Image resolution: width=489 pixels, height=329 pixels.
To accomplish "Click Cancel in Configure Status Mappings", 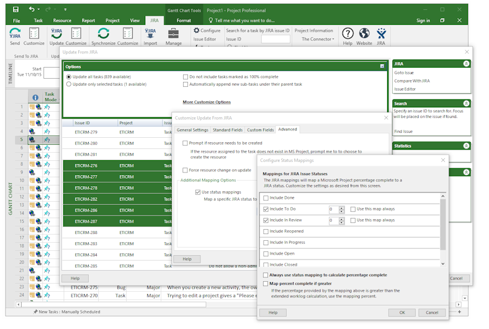I will (432, 312).
